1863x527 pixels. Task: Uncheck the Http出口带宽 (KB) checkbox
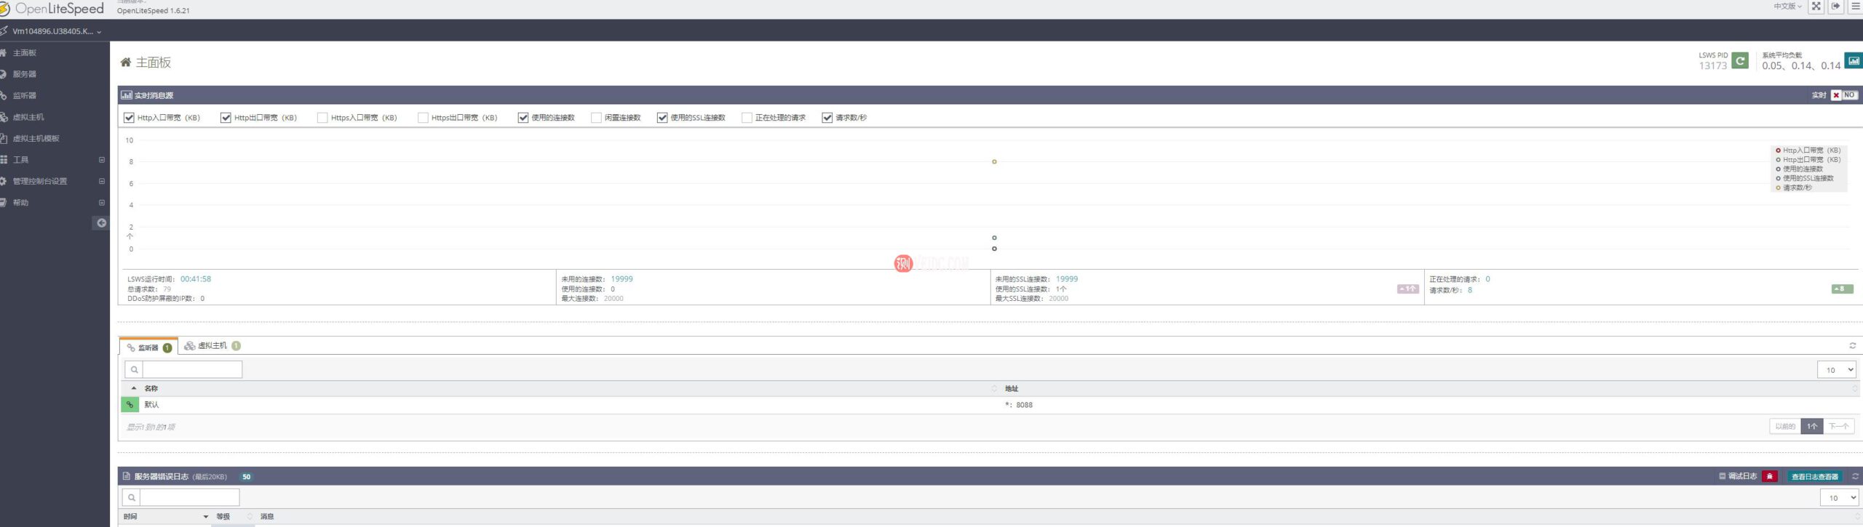pos(226,118)
